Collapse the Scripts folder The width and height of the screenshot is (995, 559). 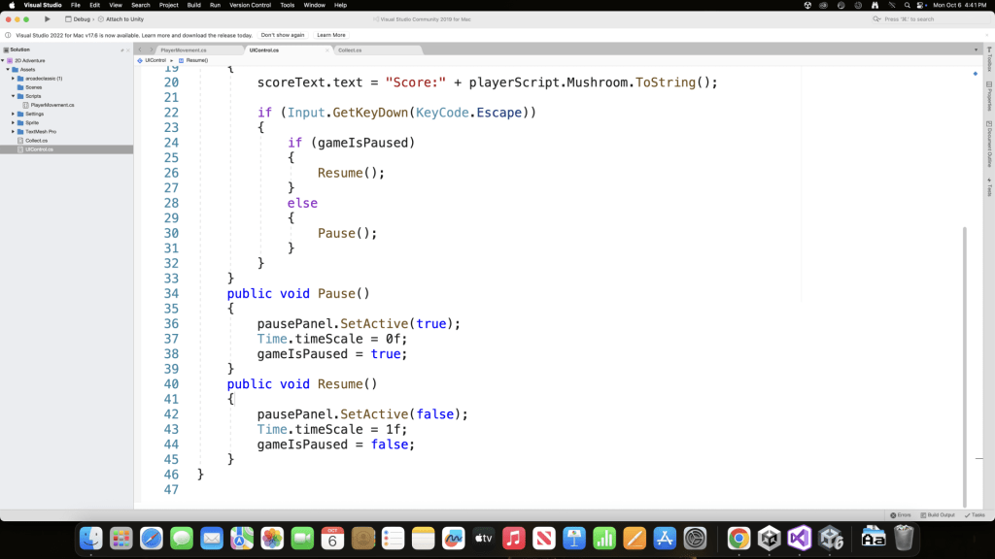[14, 96]
